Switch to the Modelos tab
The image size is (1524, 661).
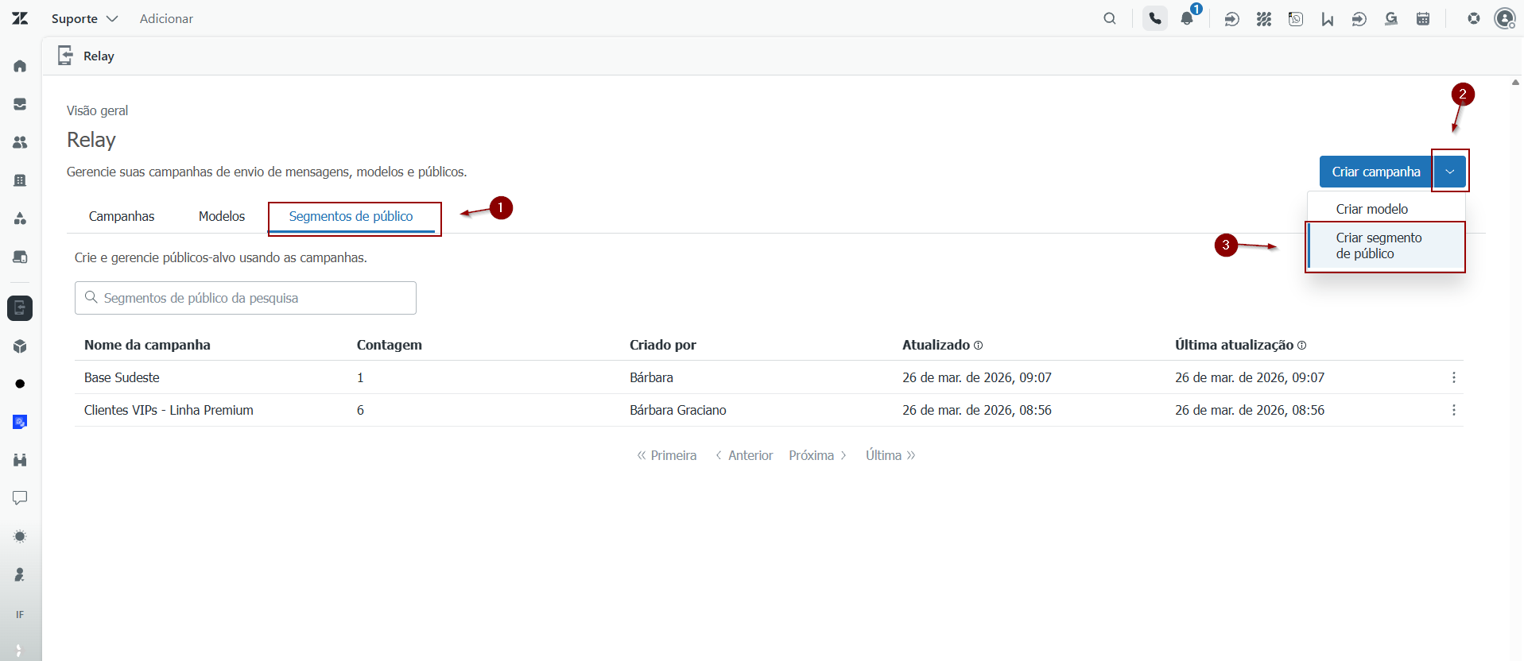(x=222, y=216)
